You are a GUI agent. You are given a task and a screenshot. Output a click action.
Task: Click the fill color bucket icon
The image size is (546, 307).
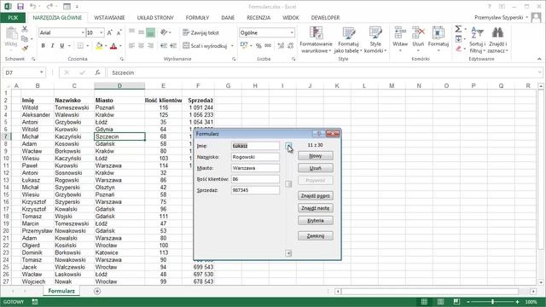tap(99, 45)
